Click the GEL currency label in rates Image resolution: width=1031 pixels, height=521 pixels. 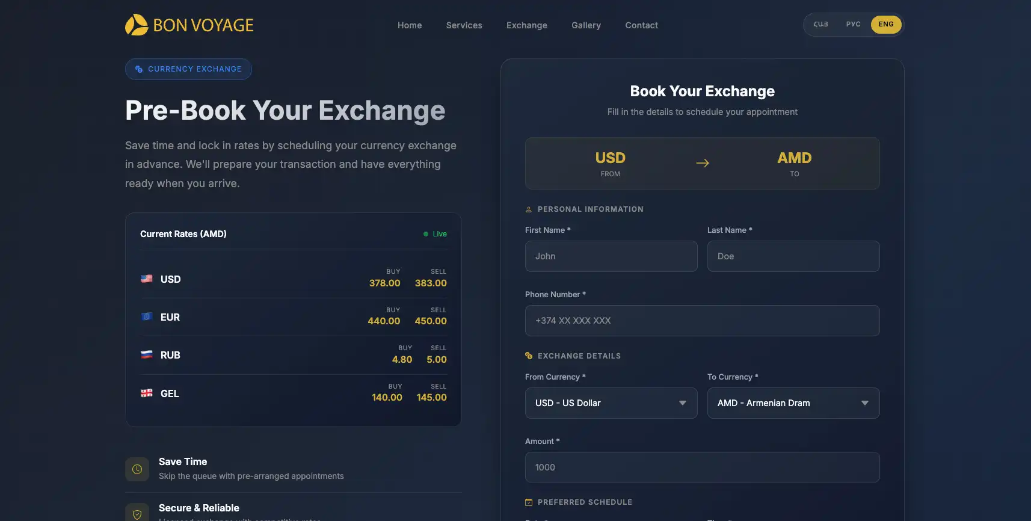pyautogui.click(x=170, y=393)
